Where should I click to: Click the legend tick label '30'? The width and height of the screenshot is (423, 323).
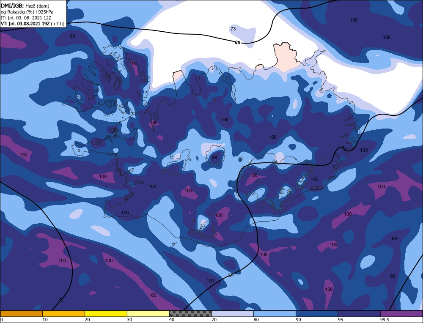pos(129,320)
